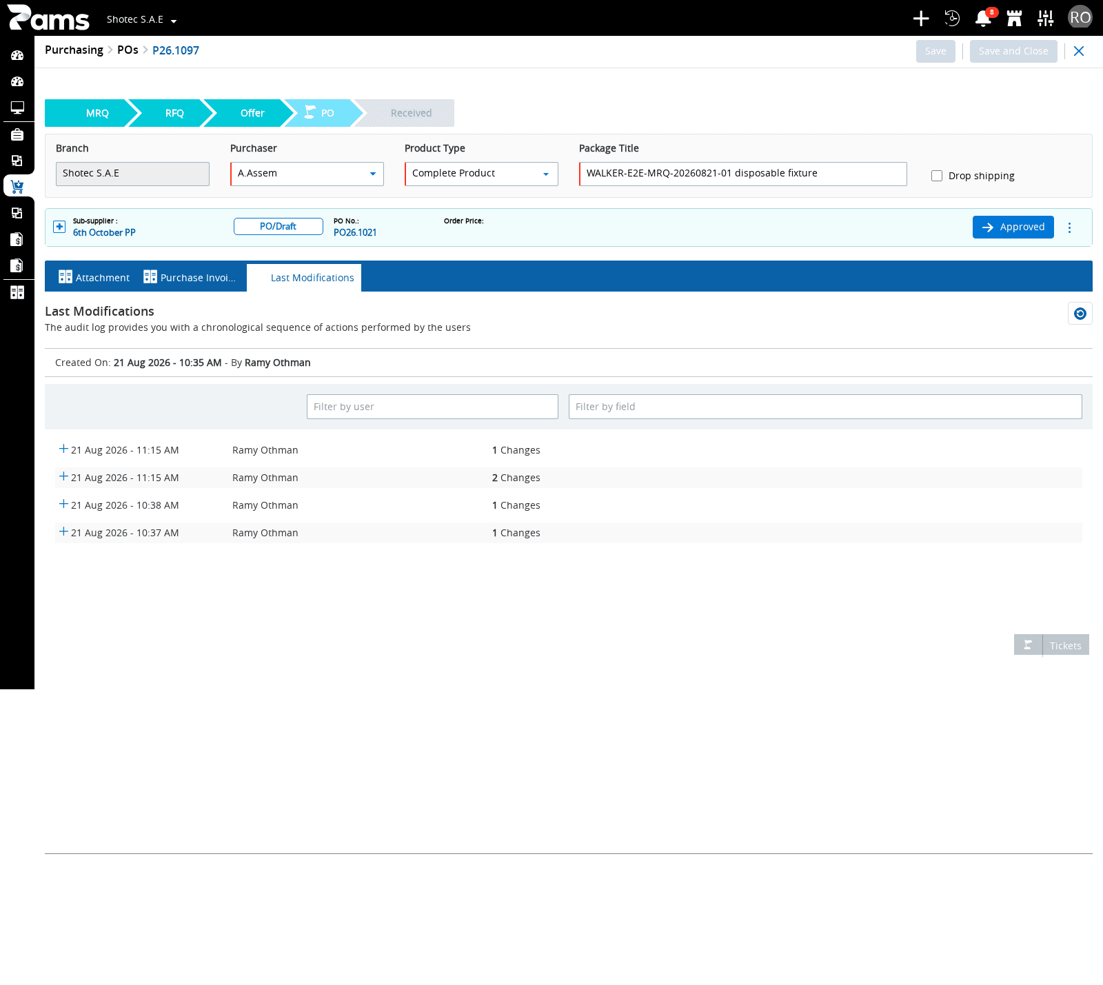Click the Pams logo
The image size is (1103, 985).
(x=48, y=18)
